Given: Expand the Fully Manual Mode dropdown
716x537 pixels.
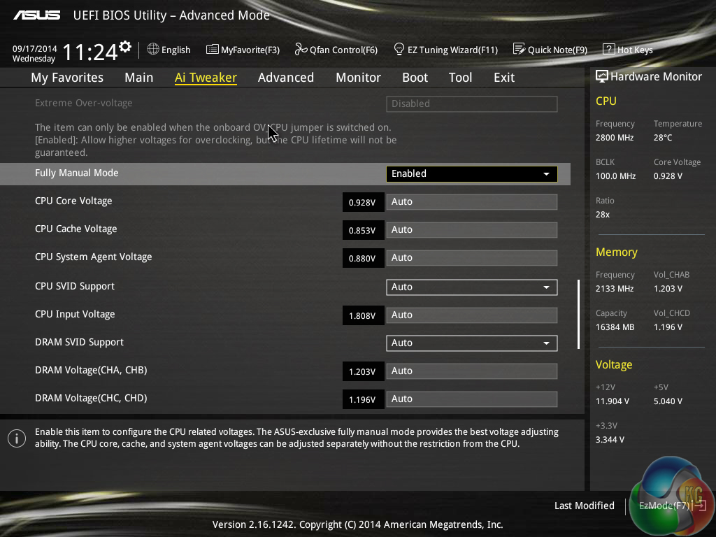Looking at the screenshot, I should click(x=472, y=174).
